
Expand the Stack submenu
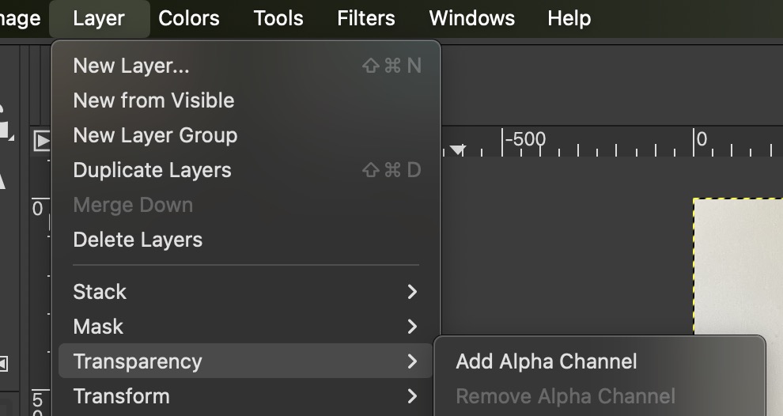246,292
